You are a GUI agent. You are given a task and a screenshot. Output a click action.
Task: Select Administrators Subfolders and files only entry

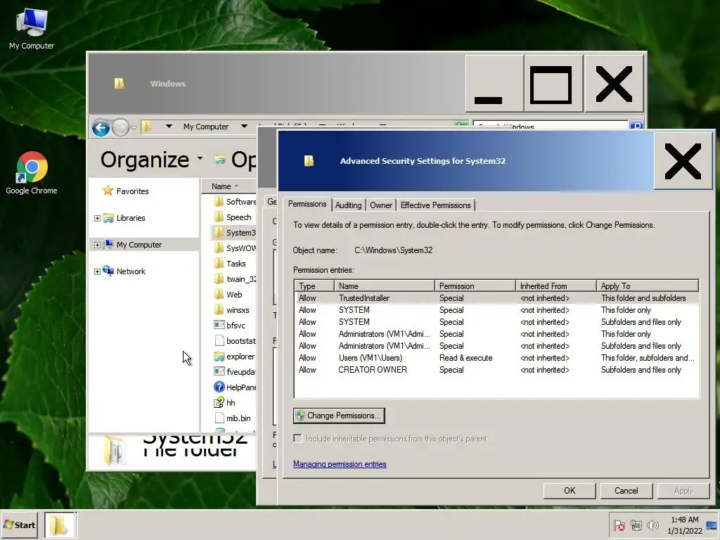pos(496,346)
